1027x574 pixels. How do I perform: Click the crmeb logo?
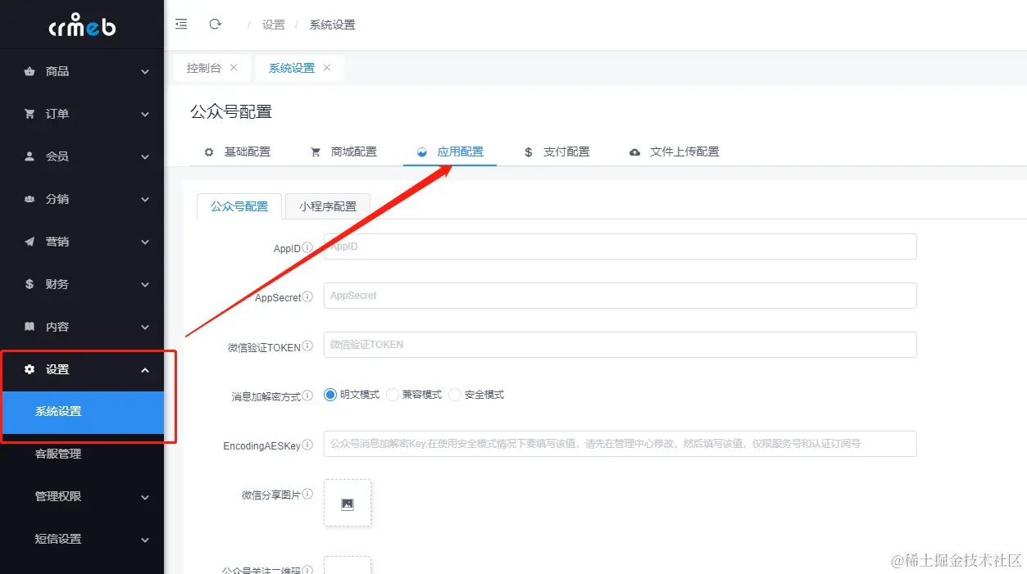82,25
